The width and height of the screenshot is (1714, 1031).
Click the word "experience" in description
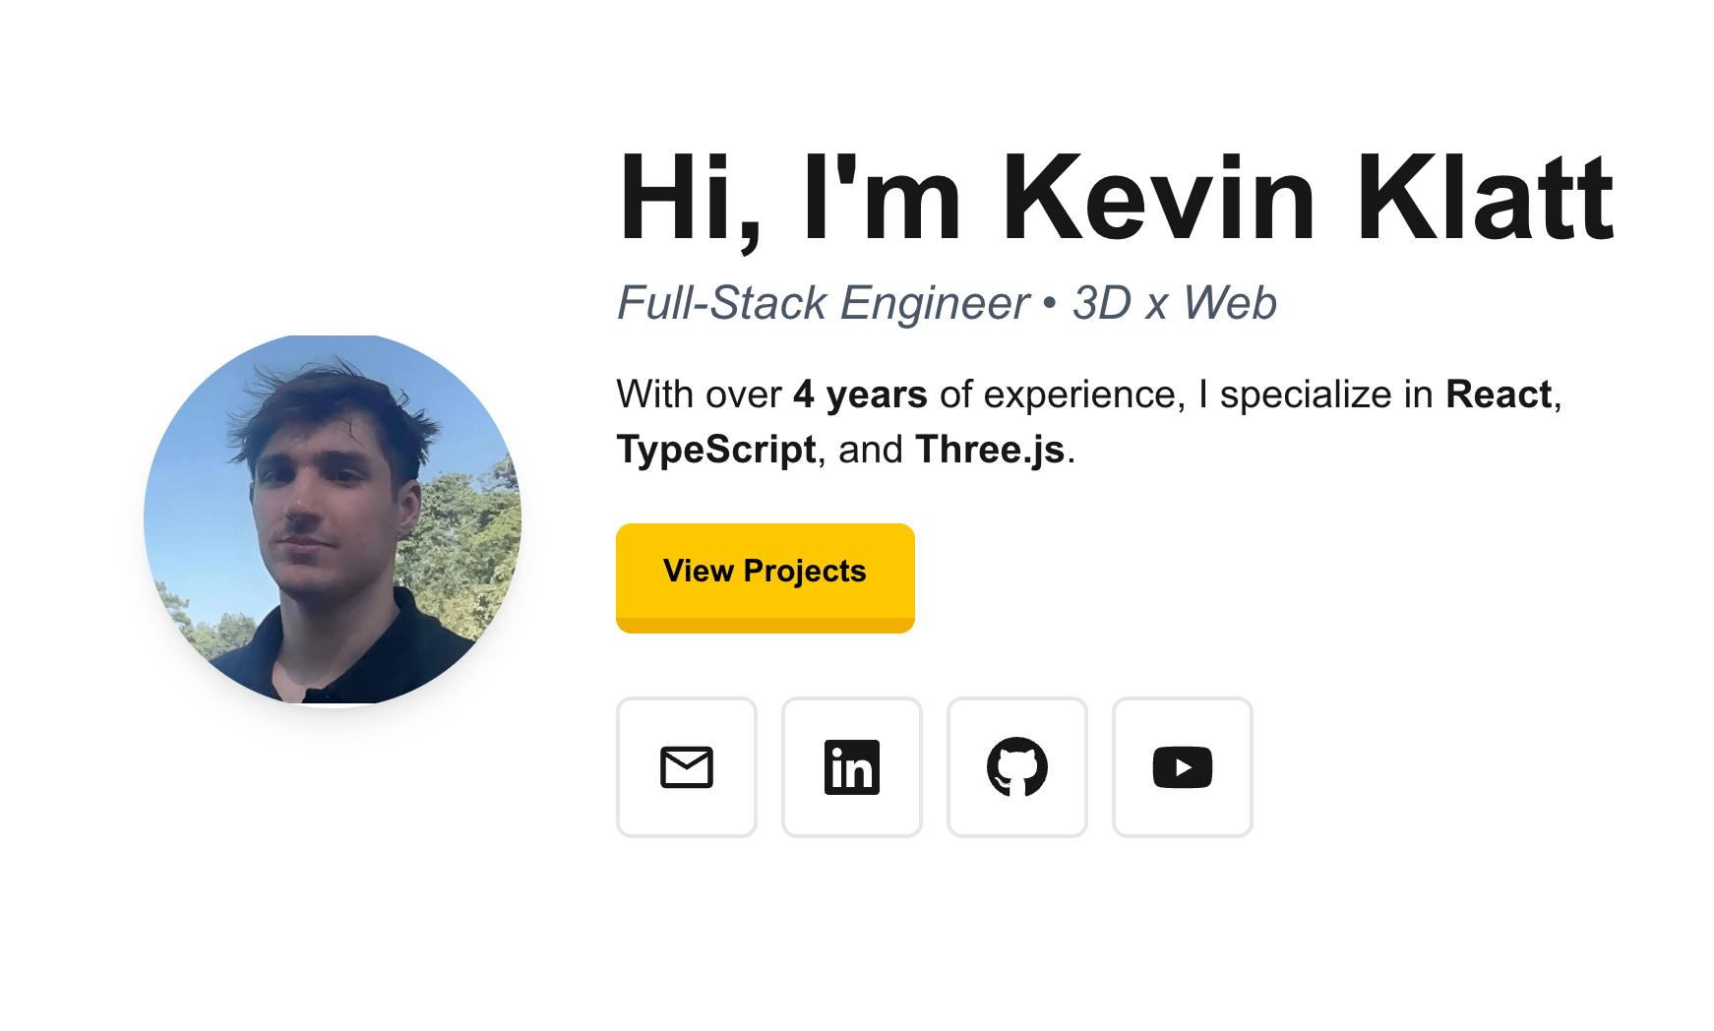pyautogui.click(x=1079, y=394)
